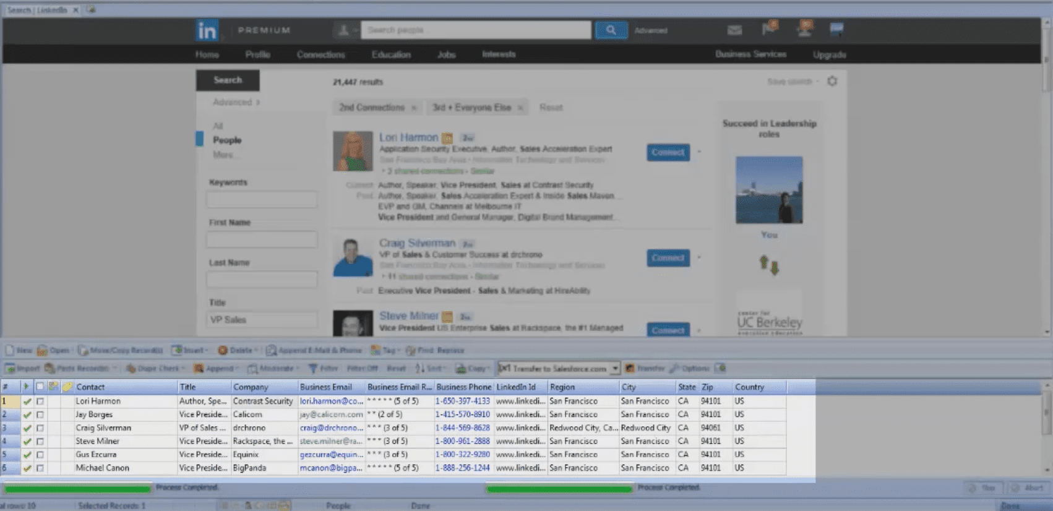Open the Transfer to Salesforce.com dropdown
The width and height of the screenshot is (1053, 511).
[x=615, y=368]
